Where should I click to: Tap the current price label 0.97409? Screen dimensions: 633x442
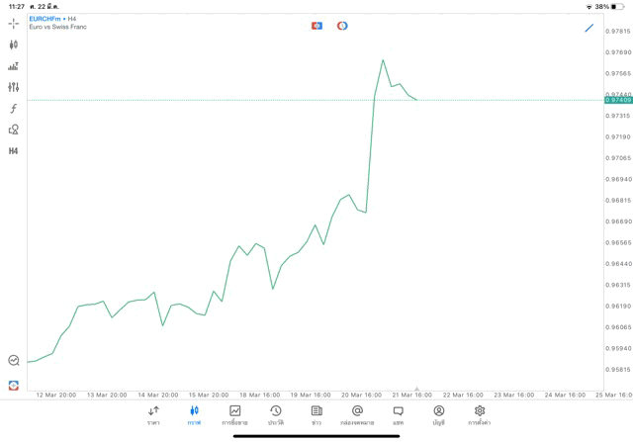(x=618, y=100)
